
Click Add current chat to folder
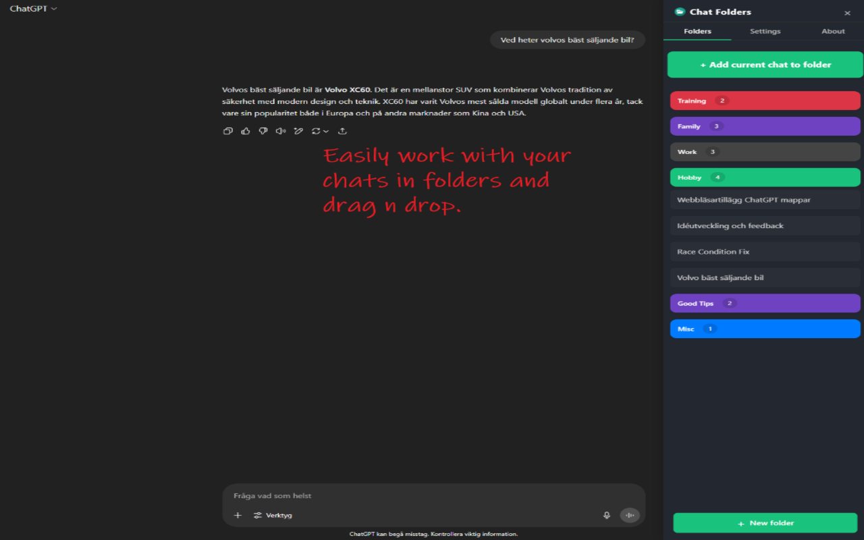tap(765, 65)
